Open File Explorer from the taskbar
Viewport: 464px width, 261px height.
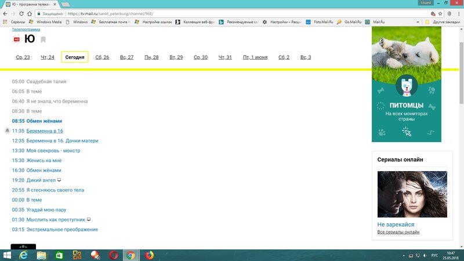pyautogui.click(x=42, y=255)
